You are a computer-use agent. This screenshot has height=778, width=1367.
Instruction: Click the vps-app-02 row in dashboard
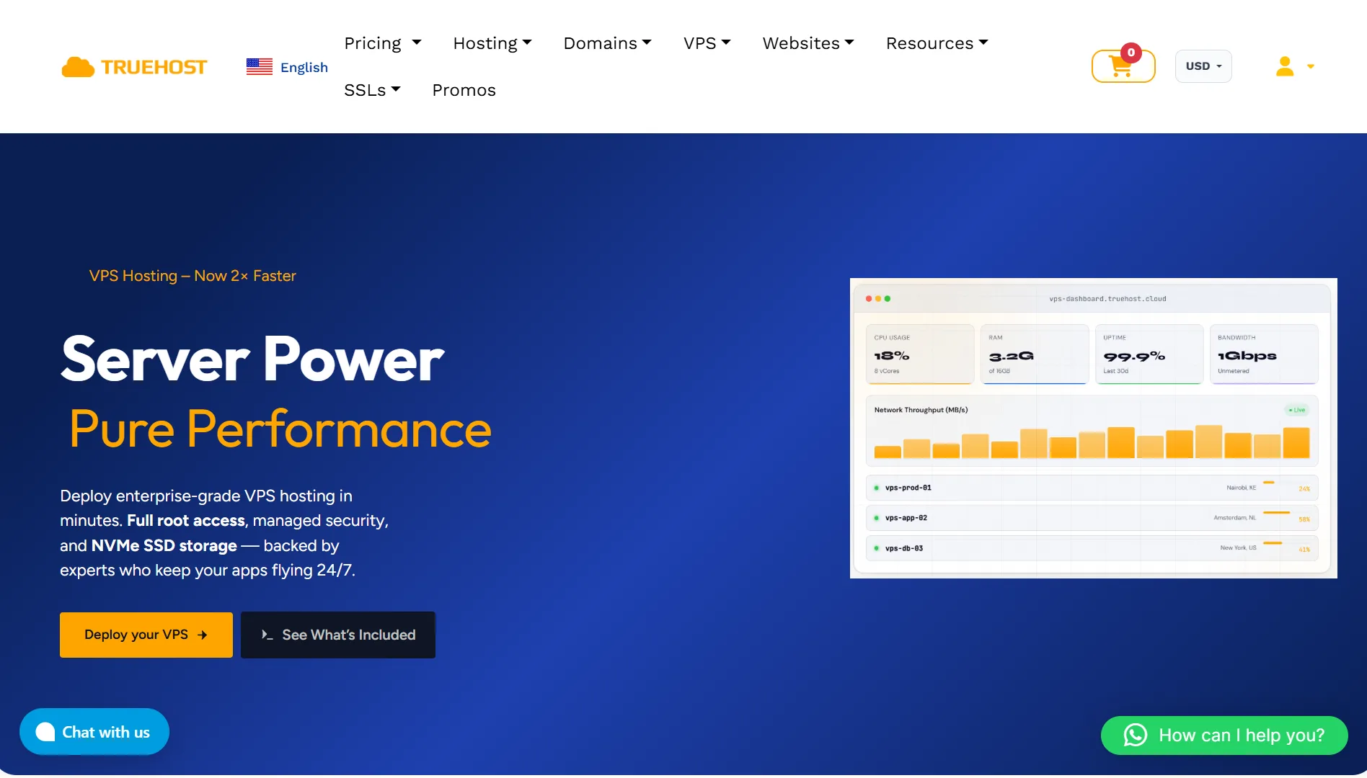[x=1092, y=518]
